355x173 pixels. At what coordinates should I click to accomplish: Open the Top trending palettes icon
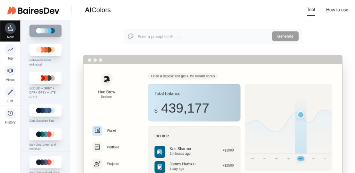click(10, 49)
